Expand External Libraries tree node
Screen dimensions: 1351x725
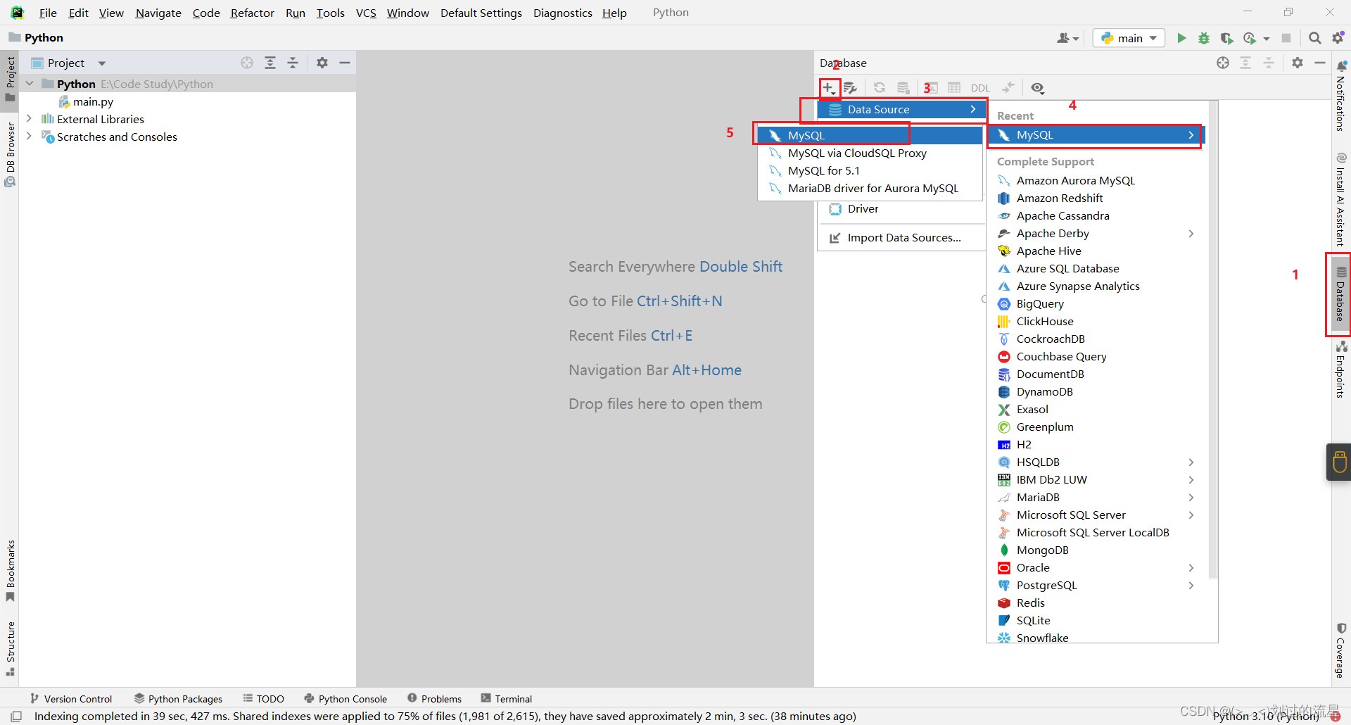[30, 119]
